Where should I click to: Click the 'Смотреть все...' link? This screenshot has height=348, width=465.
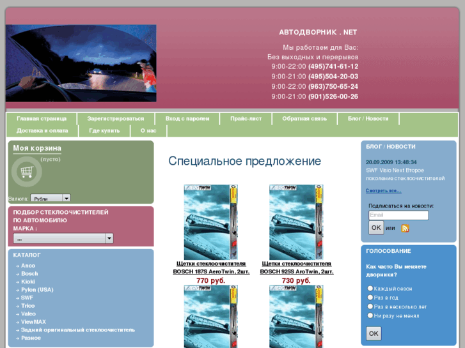(x=383, y=191)
